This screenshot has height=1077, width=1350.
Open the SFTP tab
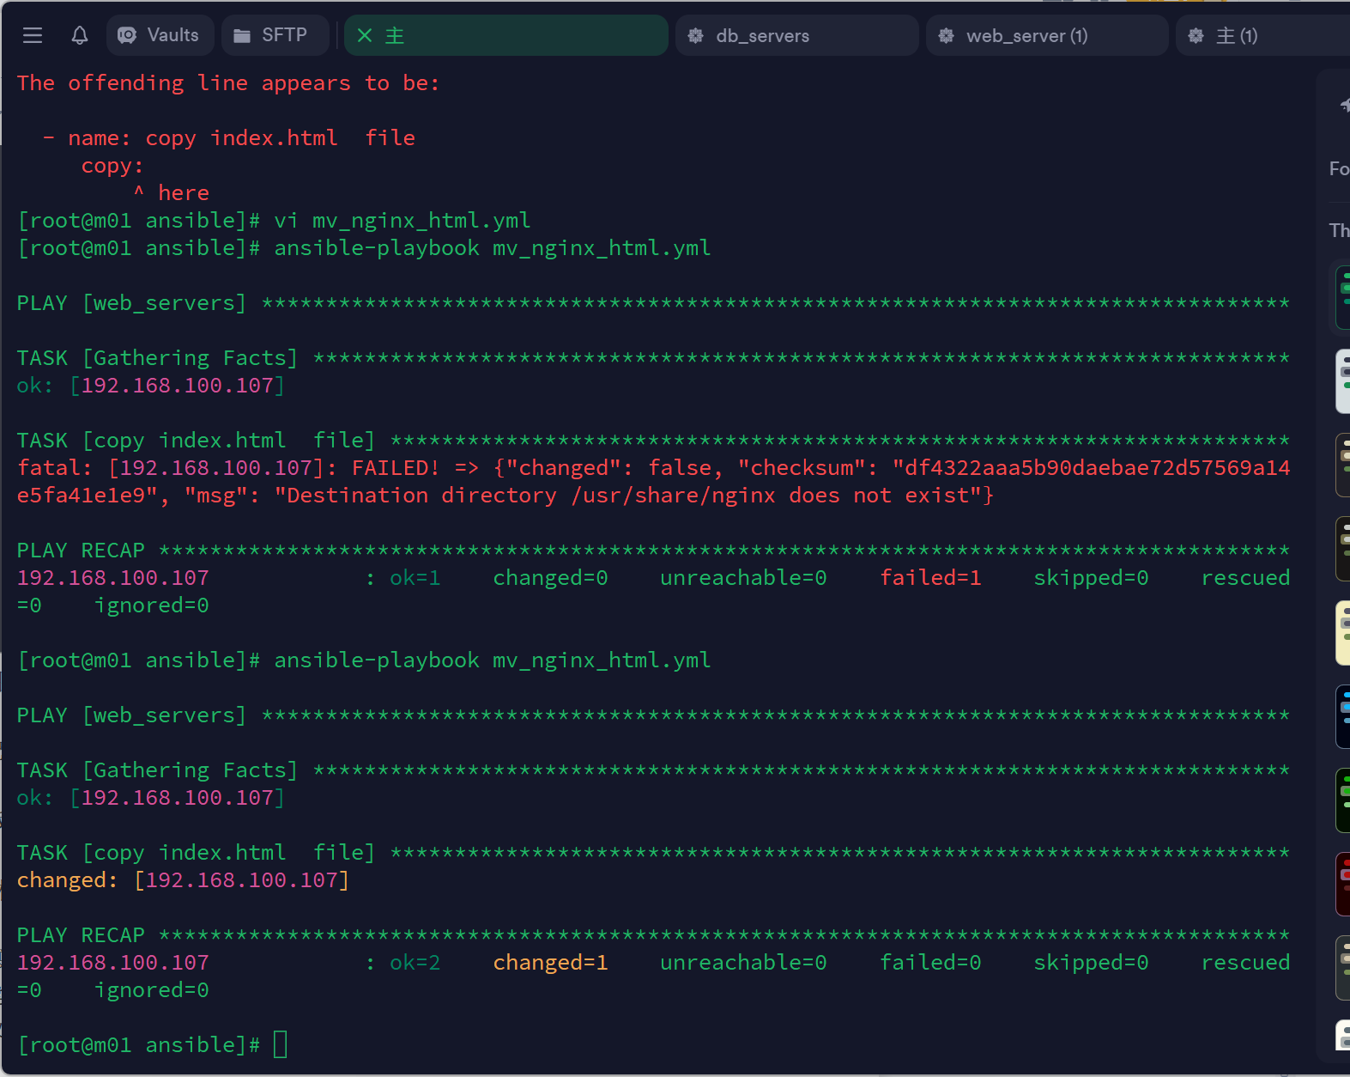click(x=275, y=35)
